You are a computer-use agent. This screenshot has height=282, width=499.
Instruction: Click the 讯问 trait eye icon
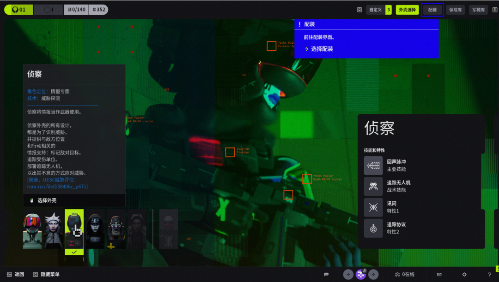click(373, 207)
